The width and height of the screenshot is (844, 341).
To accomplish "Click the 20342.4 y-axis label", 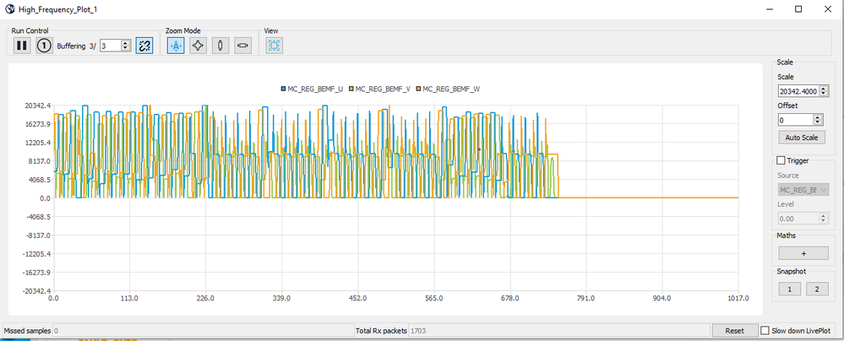I will [36, 106].
